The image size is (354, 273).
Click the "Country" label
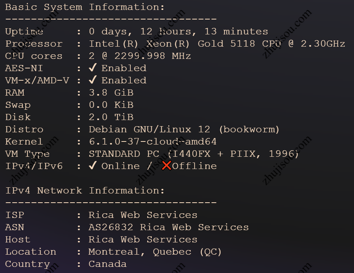(x=27, y=264)
